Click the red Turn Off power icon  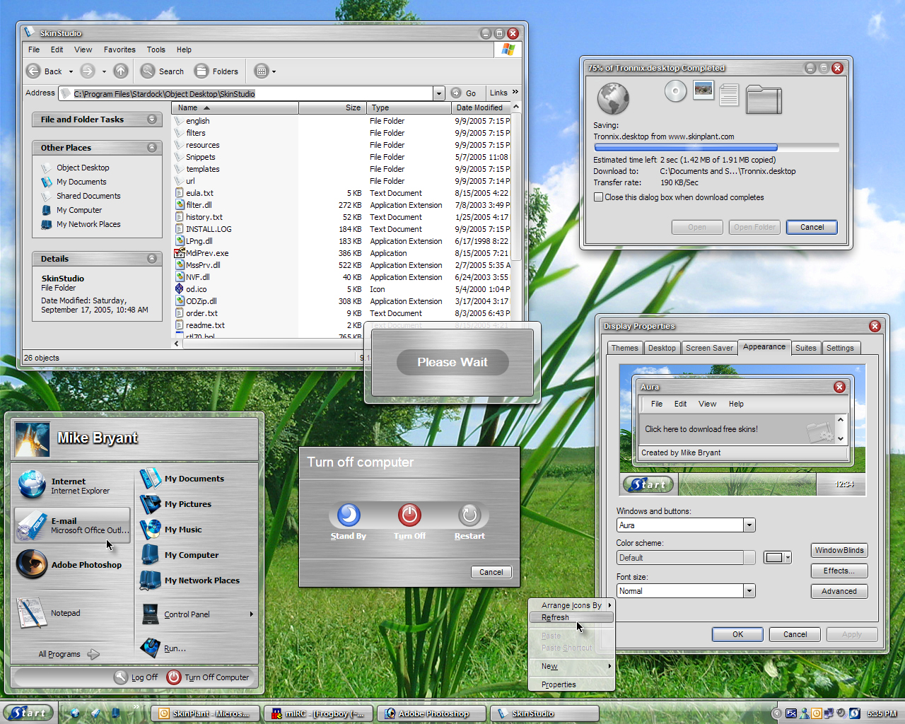point(409,515)
